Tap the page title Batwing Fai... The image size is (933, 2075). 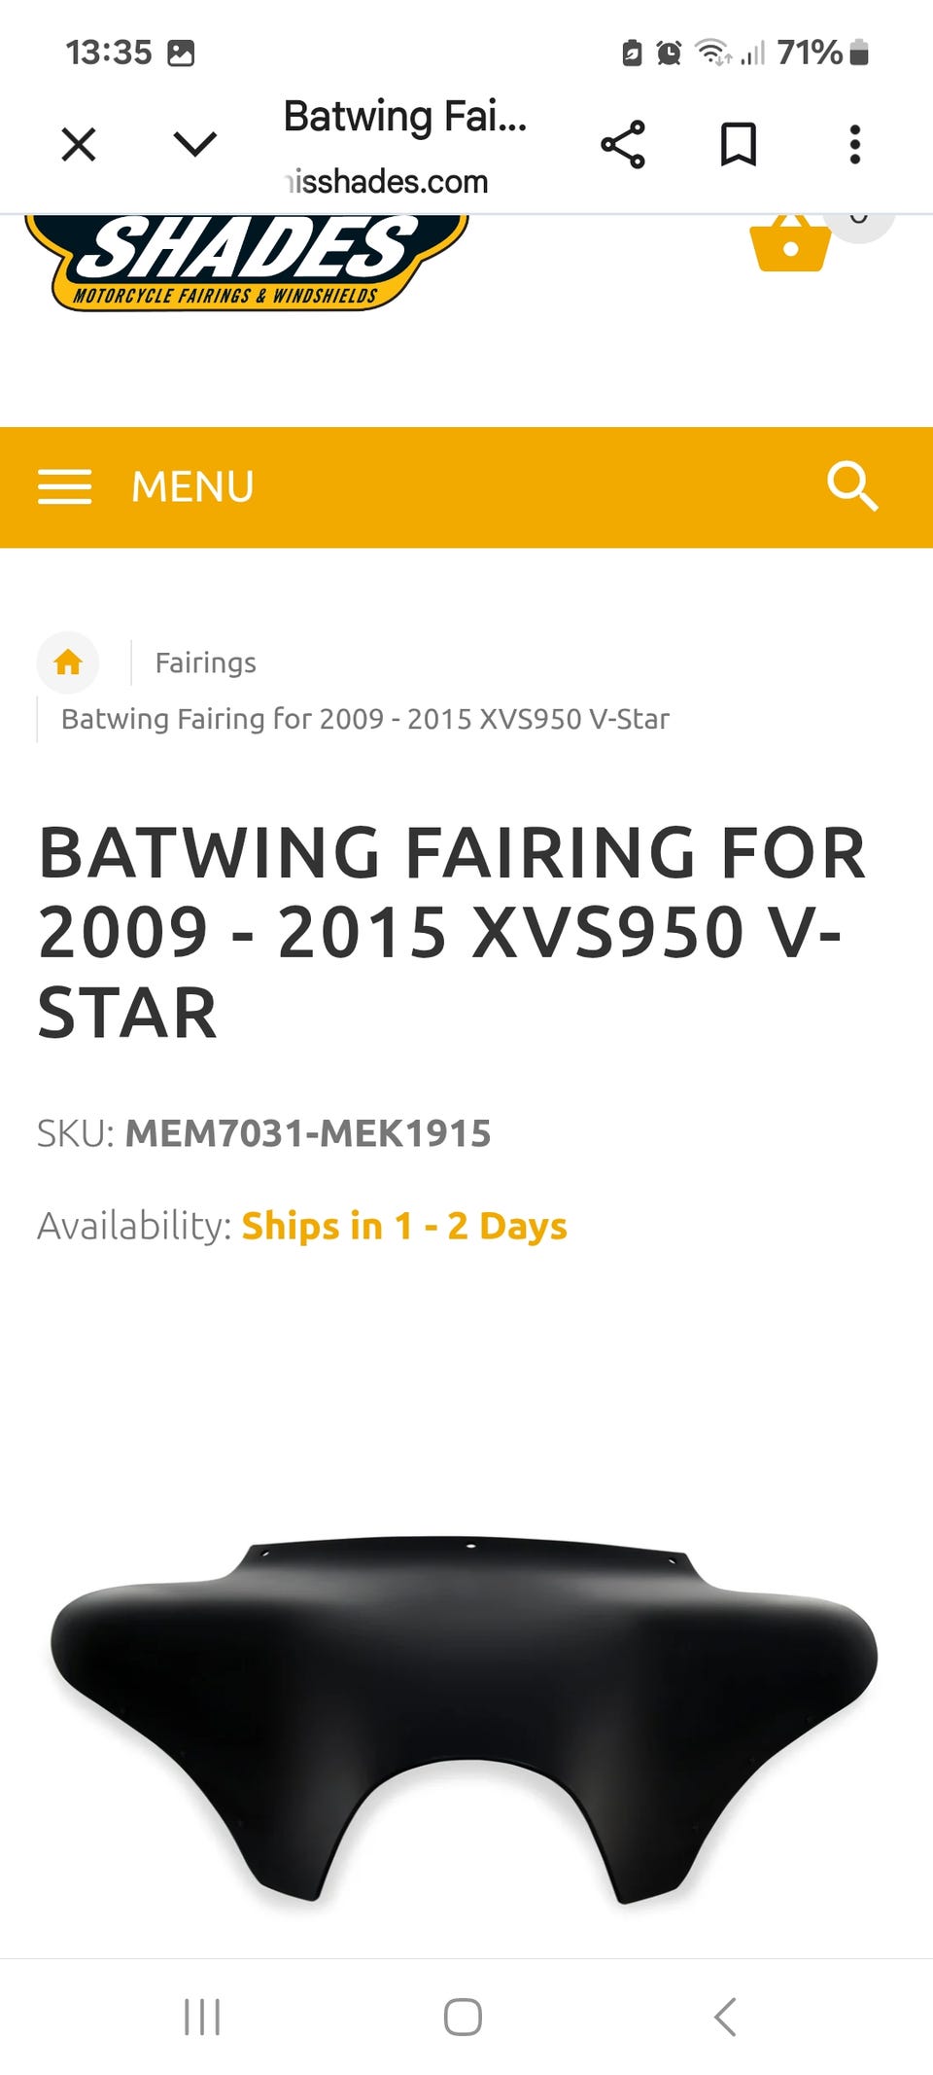[404, 118]
